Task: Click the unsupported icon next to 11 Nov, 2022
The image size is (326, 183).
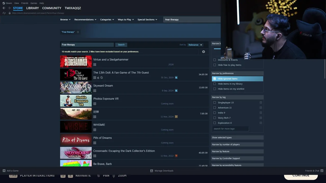Action: tap(176, 156)
